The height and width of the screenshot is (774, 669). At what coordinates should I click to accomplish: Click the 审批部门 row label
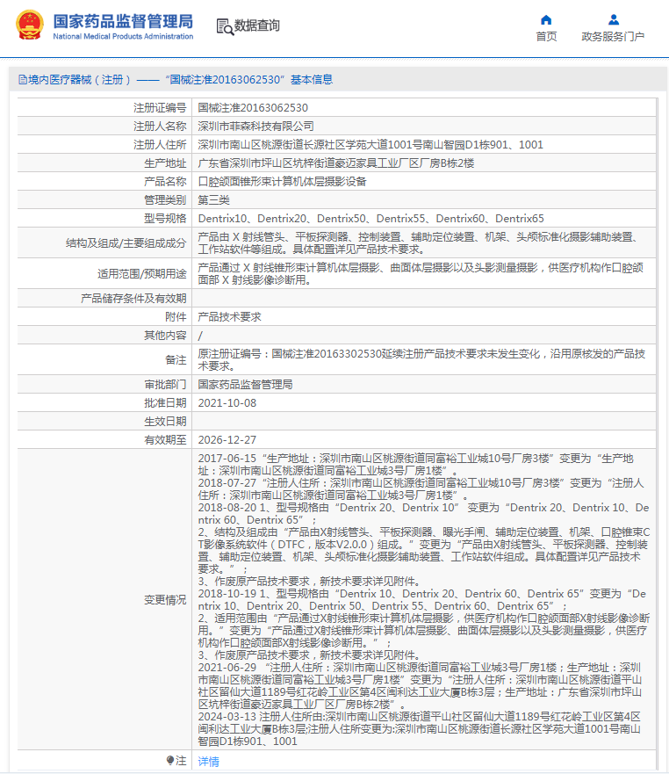tap(165, 385)
